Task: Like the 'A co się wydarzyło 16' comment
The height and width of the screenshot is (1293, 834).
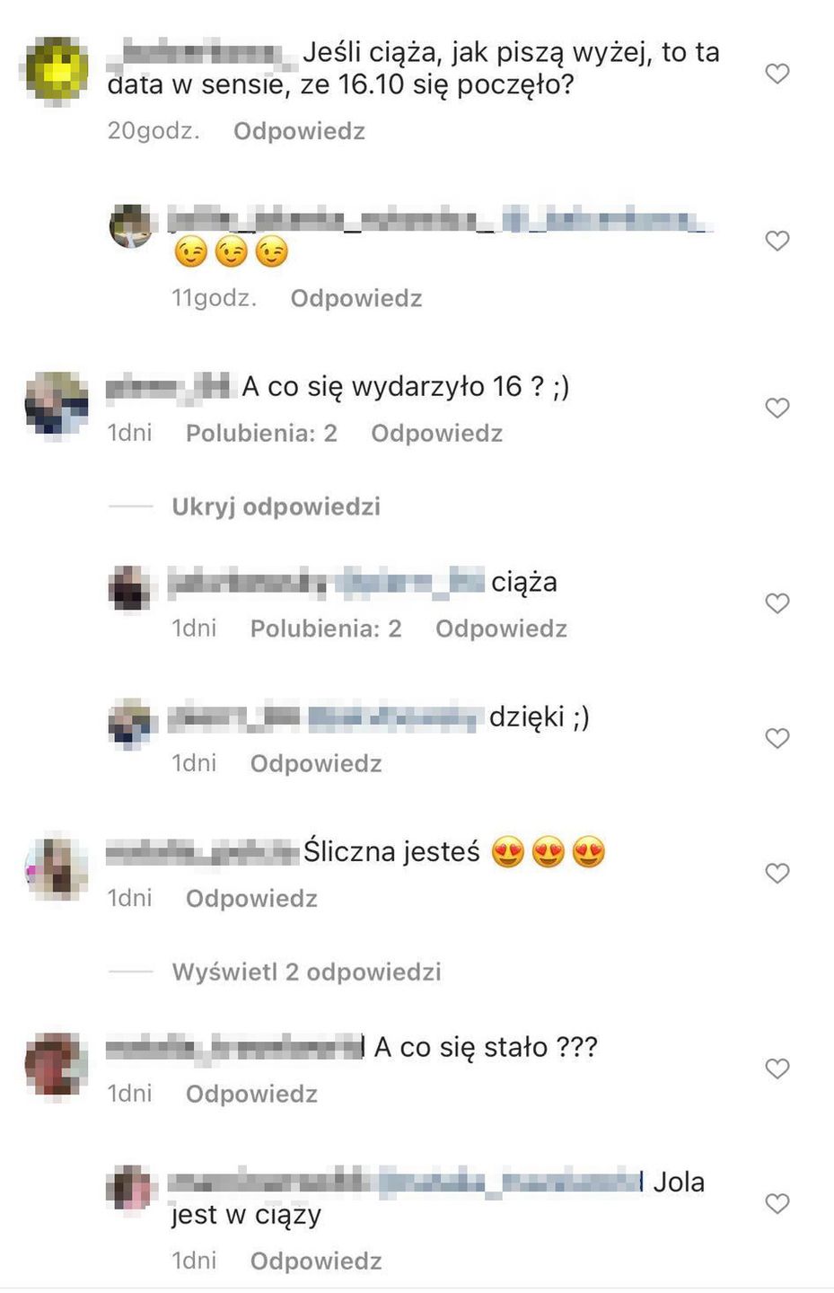Action: point(777,408)
